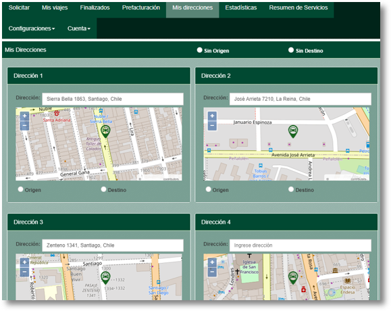Click General Gana street label

click(74, 173)
